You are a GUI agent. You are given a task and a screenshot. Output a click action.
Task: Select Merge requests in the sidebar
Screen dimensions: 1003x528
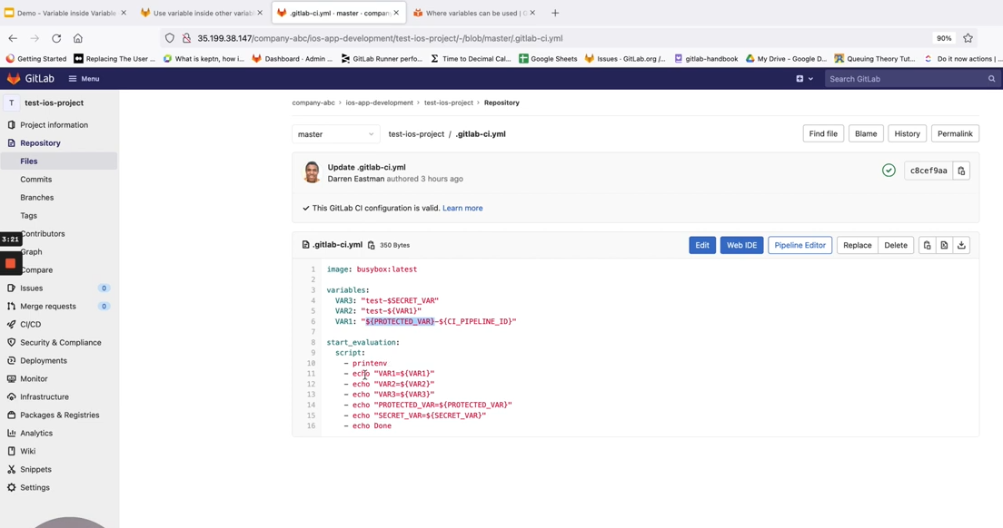tap(48, 306)
